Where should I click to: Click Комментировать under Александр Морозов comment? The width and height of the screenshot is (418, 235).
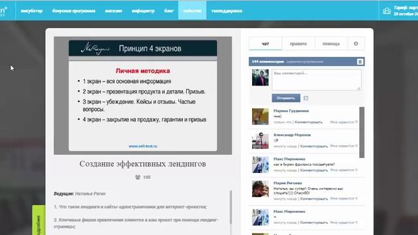(313, 146)
